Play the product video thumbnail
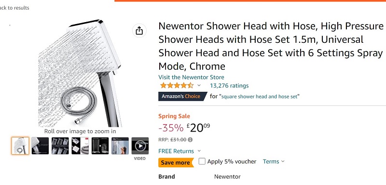This screenshot has height=185, width=386. click(x=140, y=146)
